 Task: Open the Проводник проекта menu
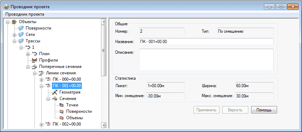(25, 14)
